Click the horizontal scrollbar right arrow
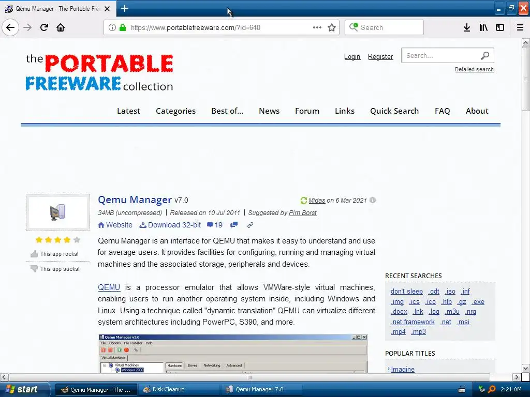The image size is (530, 397). [517, 377]
